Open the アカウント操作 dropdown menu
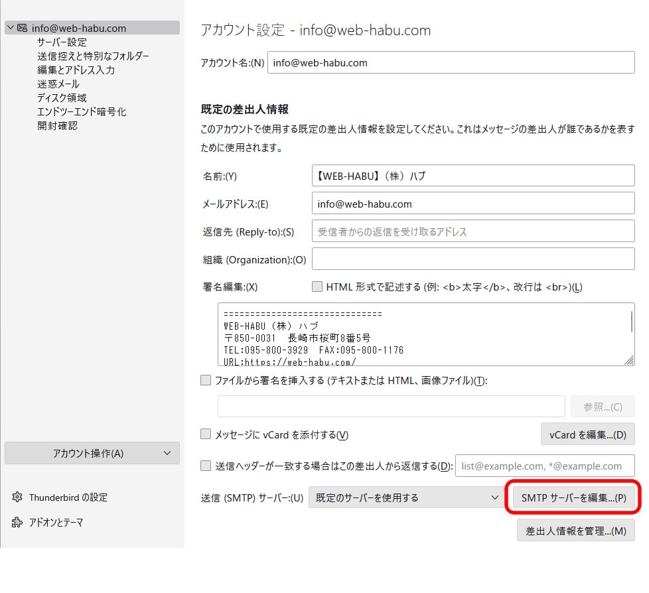The image size is (649, 593). click(92, 454)
